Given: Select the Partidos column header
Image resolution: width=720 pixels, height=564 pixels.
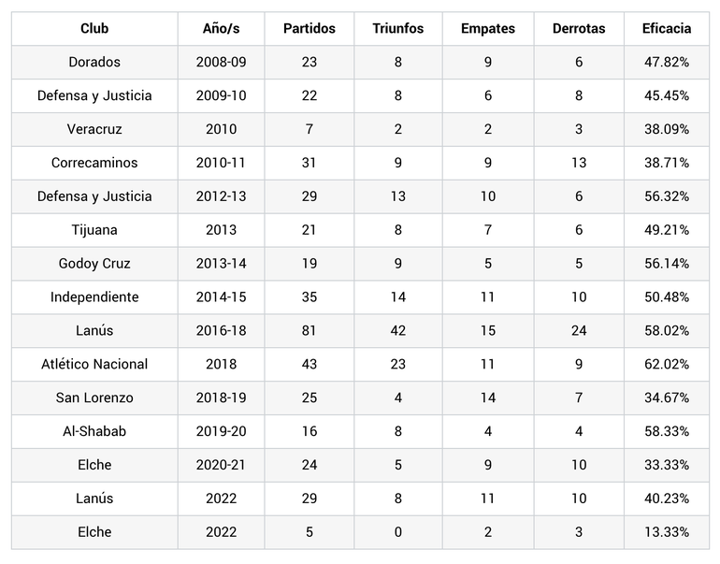Looking at the screenshot, I should click(310, 29).
